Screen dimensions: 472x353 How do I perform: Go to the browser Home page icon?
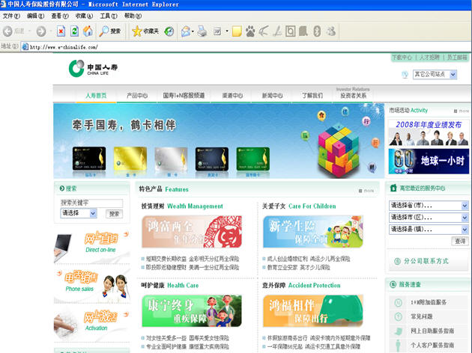tap(88, 31)
